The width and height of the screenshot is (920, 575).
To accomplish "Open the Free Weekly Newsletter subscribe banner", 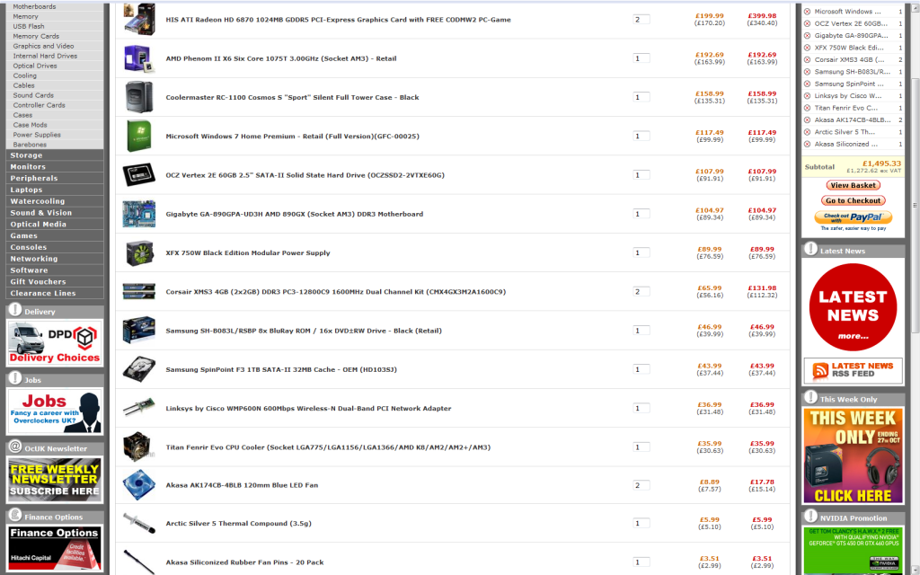I will coord(55,480).
